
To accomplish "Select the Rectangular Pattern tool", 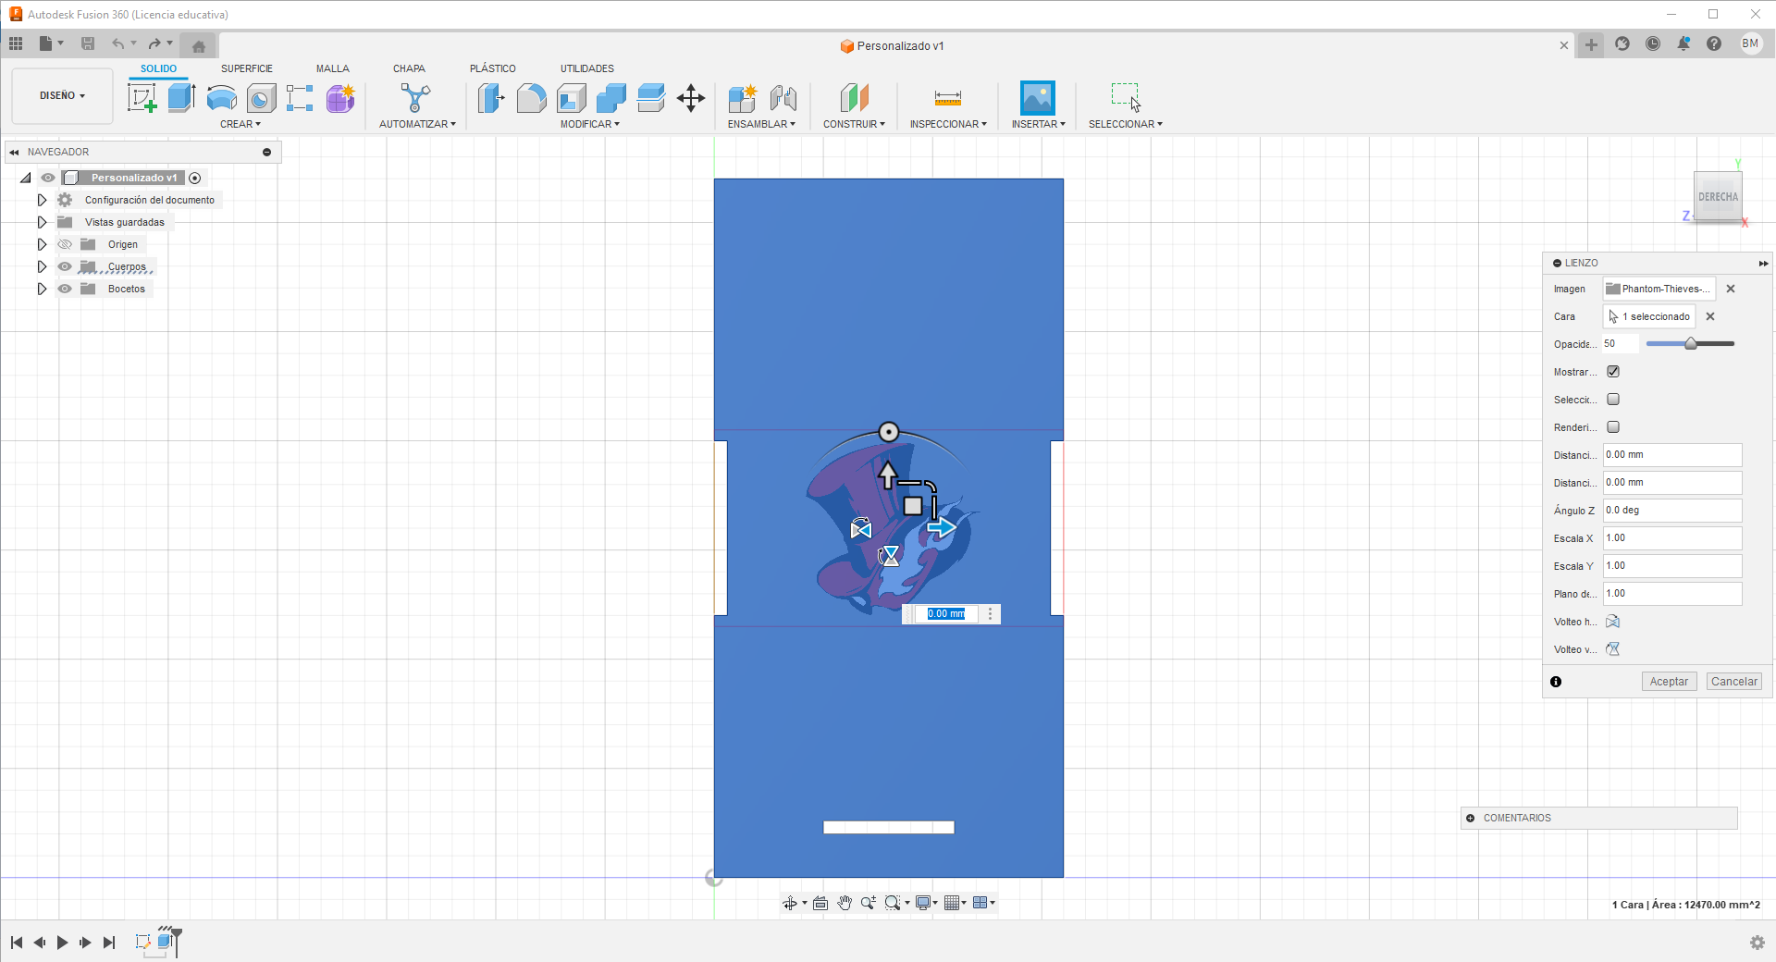I will click(300, 98).
